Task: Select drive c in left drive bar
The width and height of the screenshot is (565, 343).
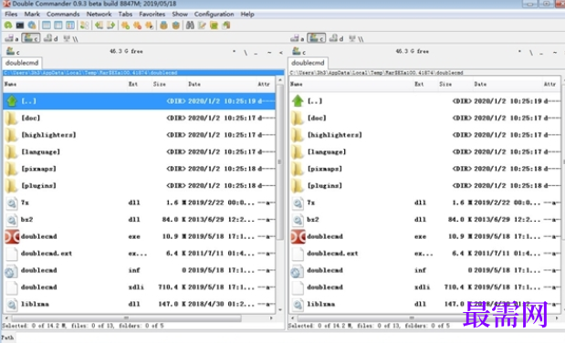Action: click(x=31, y=38)
